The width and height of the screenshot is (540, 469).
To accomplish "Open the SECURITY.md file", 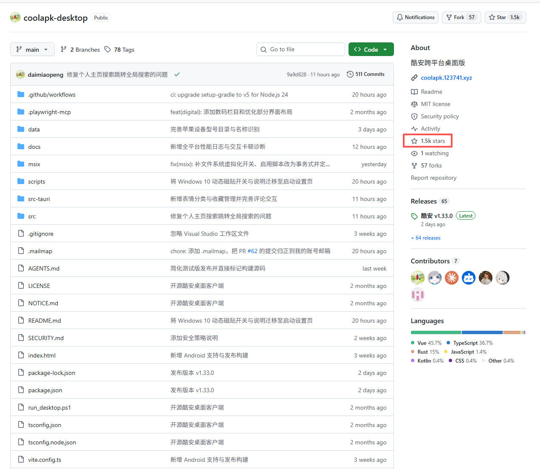I will tap(46, 338).
